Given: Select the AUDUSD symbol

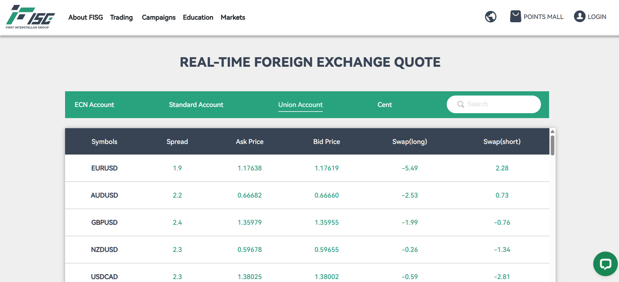Looking at the screenshot, I should [x=104, y=195].
